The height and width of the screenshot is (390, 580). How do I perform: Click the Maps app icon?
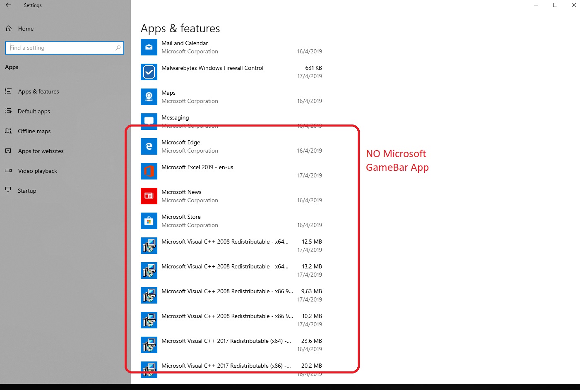click(149, 97)
